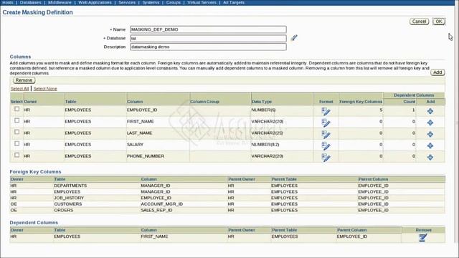Click the Cancel button
Screen dimensions: 459x258
point(419,21)
